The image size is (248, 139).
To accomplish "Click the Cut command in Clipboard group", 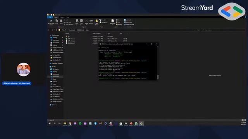I will pyautogui.click(x=66, y=20).
